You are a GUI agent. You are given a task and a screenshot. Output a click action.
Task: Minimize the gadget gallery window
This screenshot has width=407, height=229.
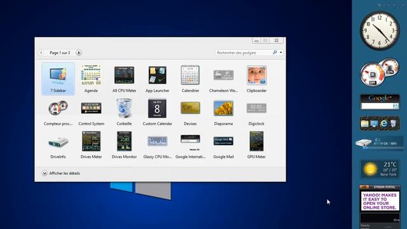(256, 41)
